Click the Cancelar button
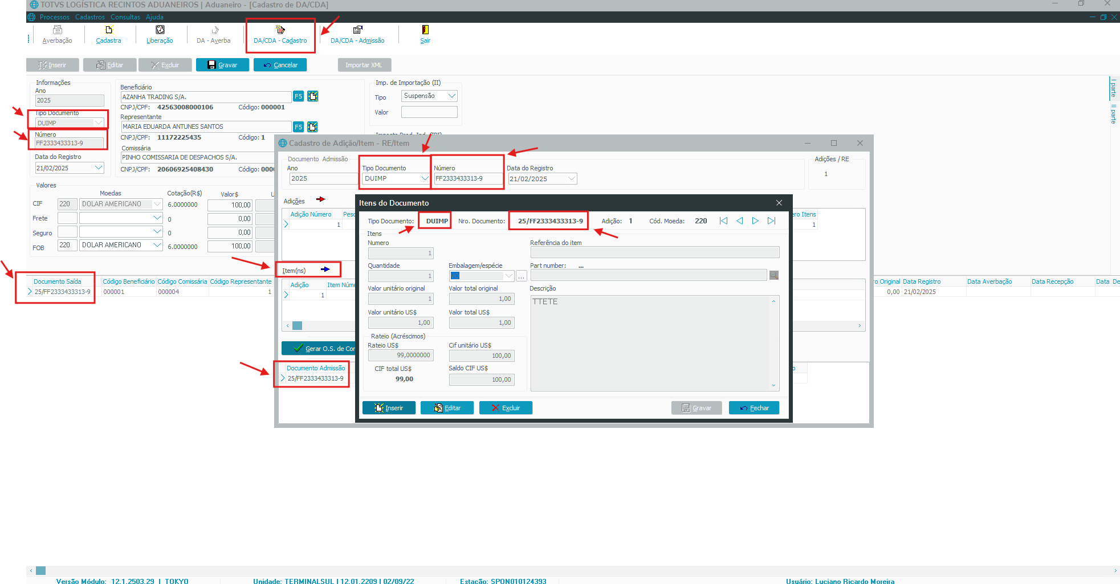 click(280, 65)
